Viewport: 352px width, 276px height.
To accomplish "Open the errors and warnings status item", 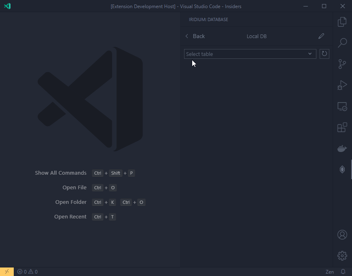I will click(28, 272).
